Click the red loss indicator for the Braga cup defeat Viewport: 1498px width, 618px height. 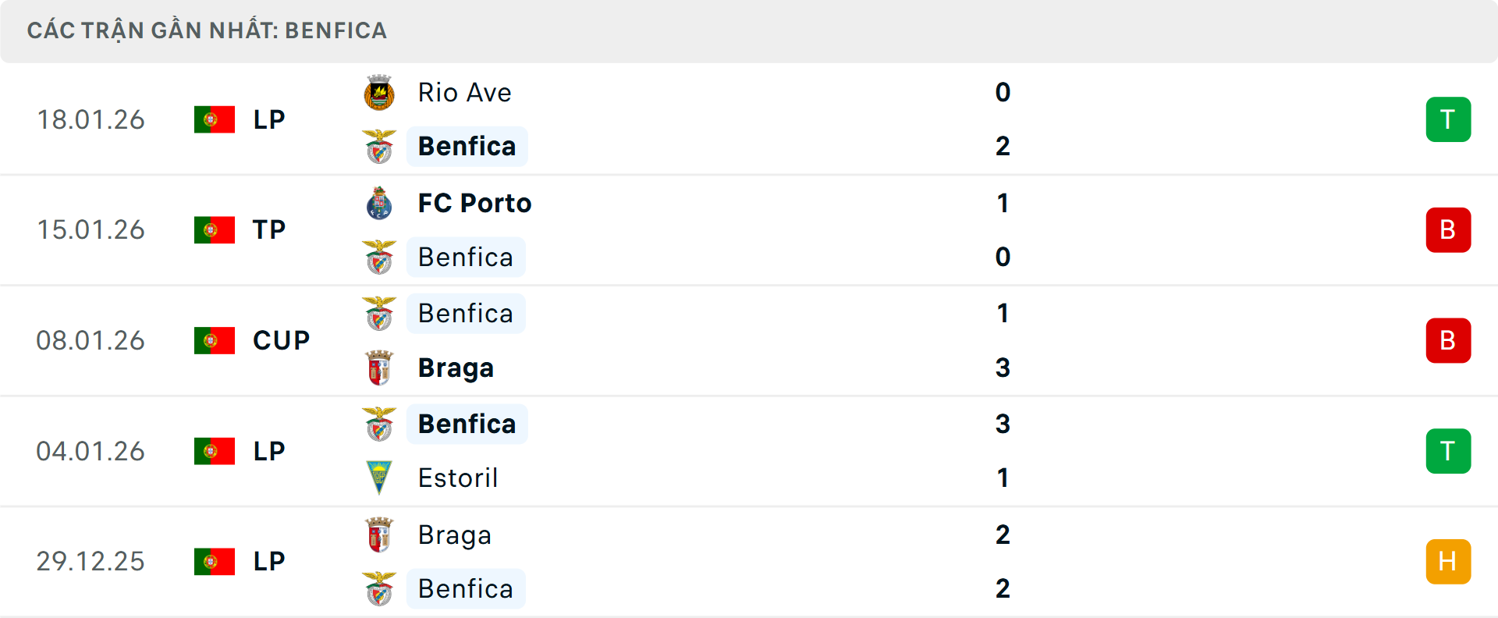click(x=1448, y=340)
